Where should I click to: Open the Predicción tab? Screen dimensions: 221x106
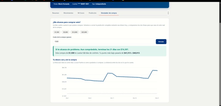92,13
